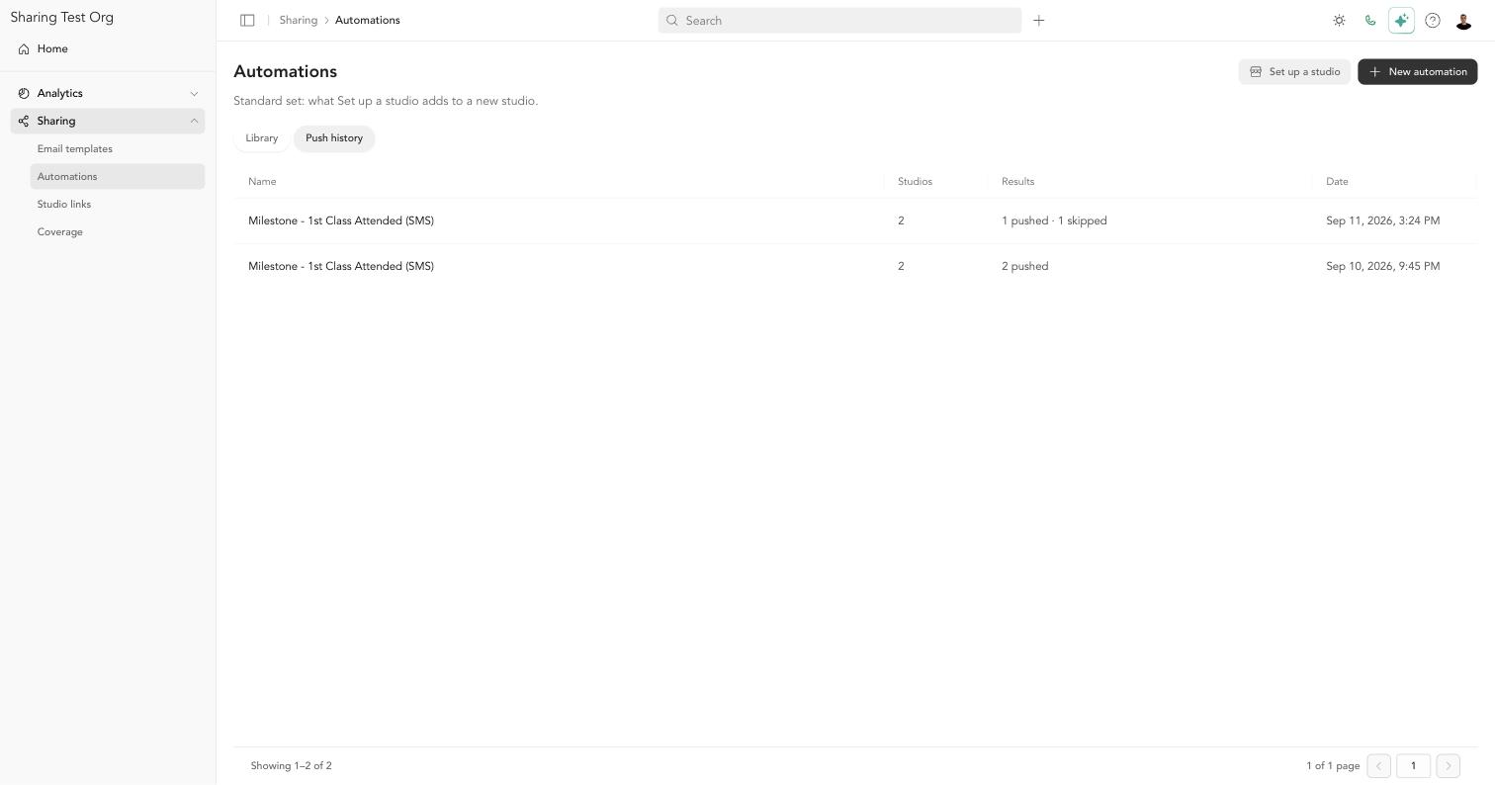Open the AI sparkle assistant icon
The width and height of the screenshot is (1495, 785).
pyautogui.click(x=1401, y=20)
